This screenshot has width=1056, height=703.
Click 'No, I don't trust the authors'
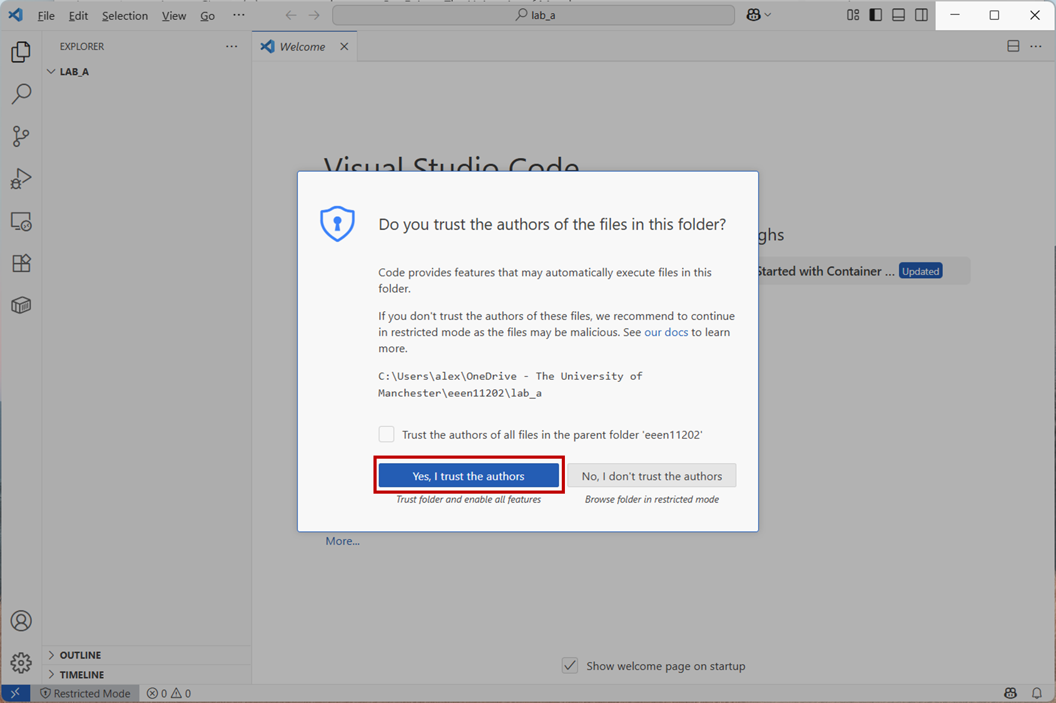tap(651, 476)
